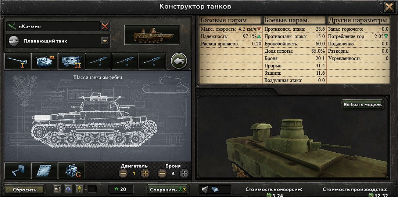The image size is (398, 197).
Task: Decrease the Броня armor level
Action: 162,174
